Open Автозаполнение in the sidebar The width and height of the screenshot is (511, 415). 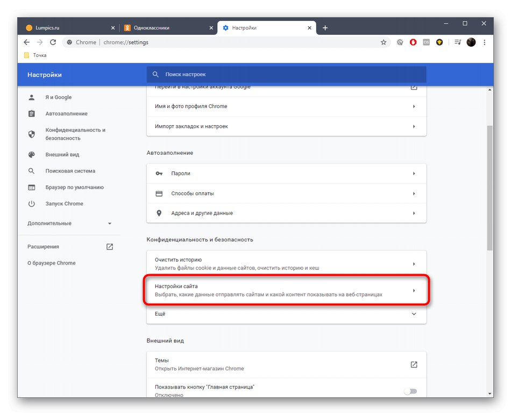[x=66, y=114]
